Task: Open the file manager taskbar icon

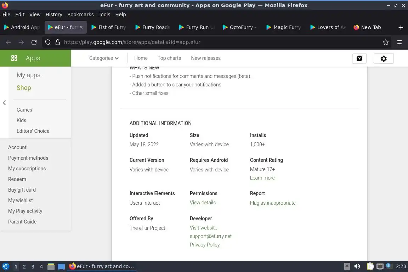Action: pos(51,266)
